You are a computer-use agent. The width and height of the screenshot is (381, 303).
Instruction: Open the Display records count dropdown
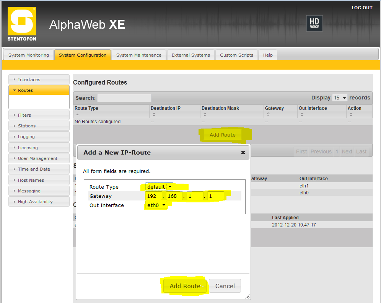pos(340,98)
